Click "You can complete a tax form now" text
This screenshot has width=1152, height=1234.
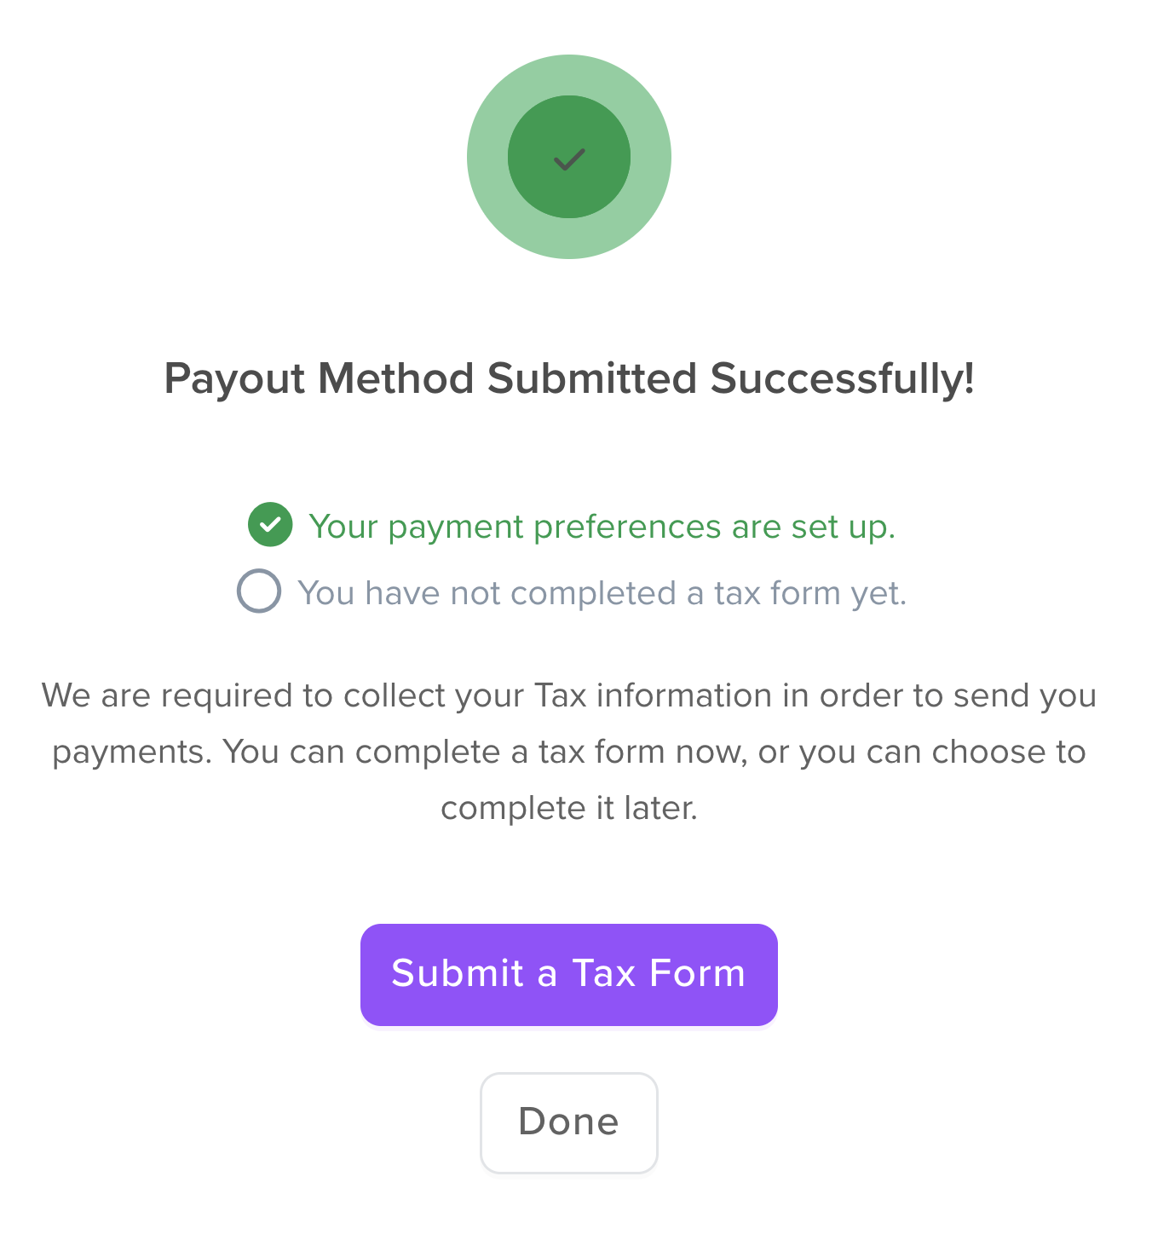486,752
